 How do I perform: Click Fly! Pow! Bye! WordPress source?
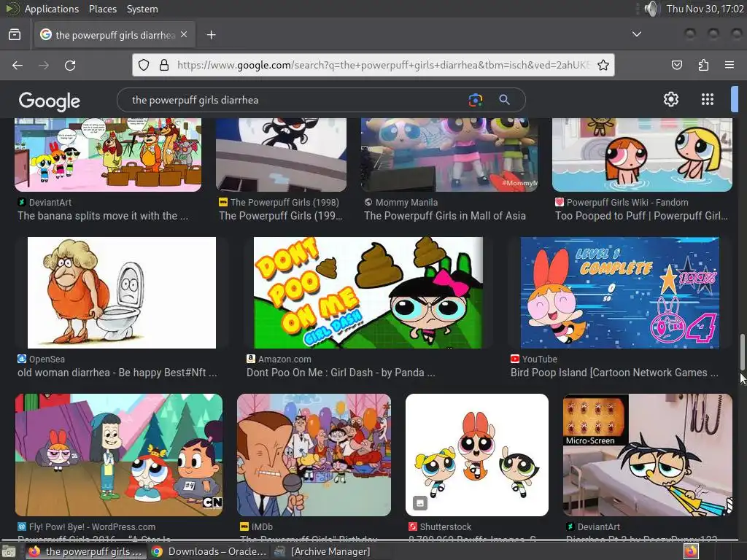[92, 526]
